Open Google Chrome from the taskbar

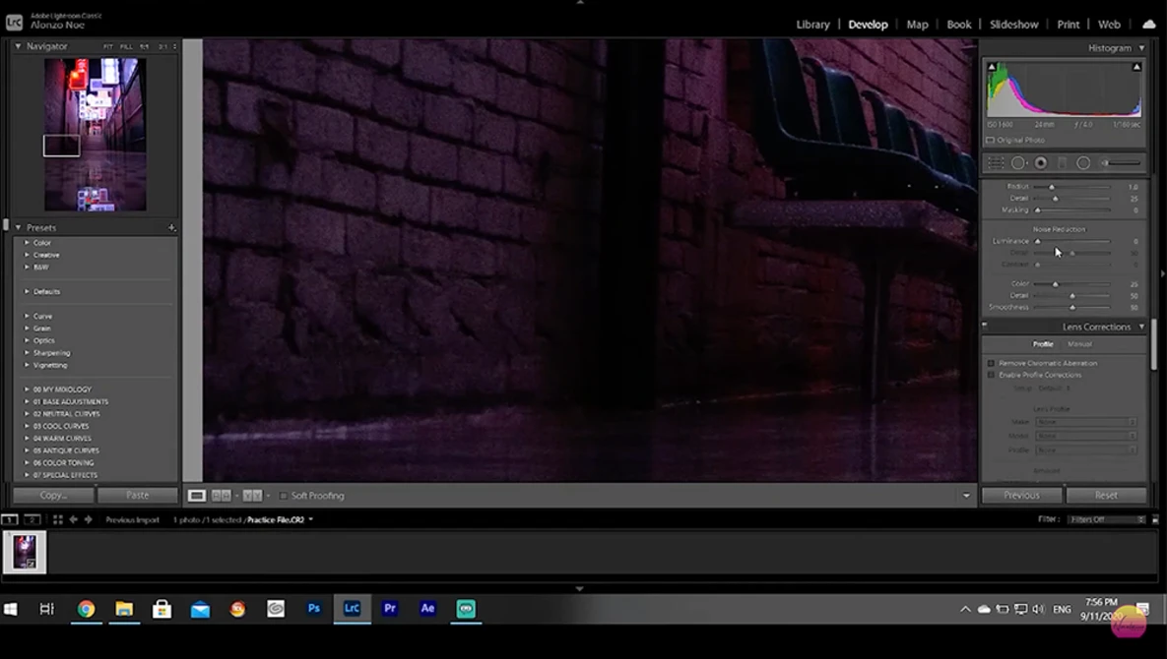(87, 609)
